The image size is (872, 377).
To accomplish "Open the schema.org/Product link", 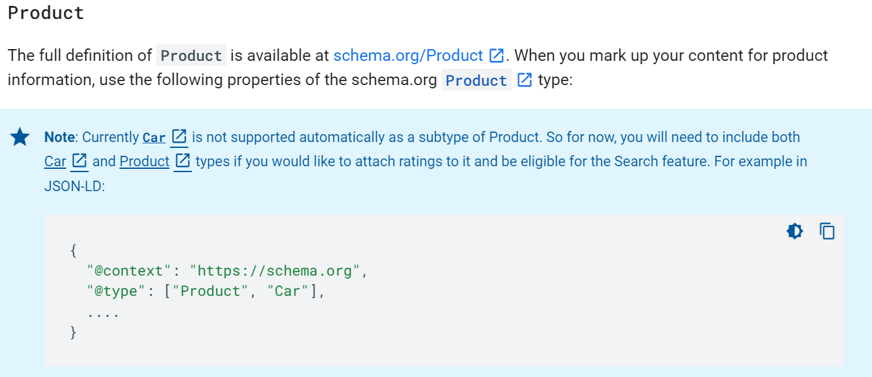I will pyautogui.click(x=408, y=56).
